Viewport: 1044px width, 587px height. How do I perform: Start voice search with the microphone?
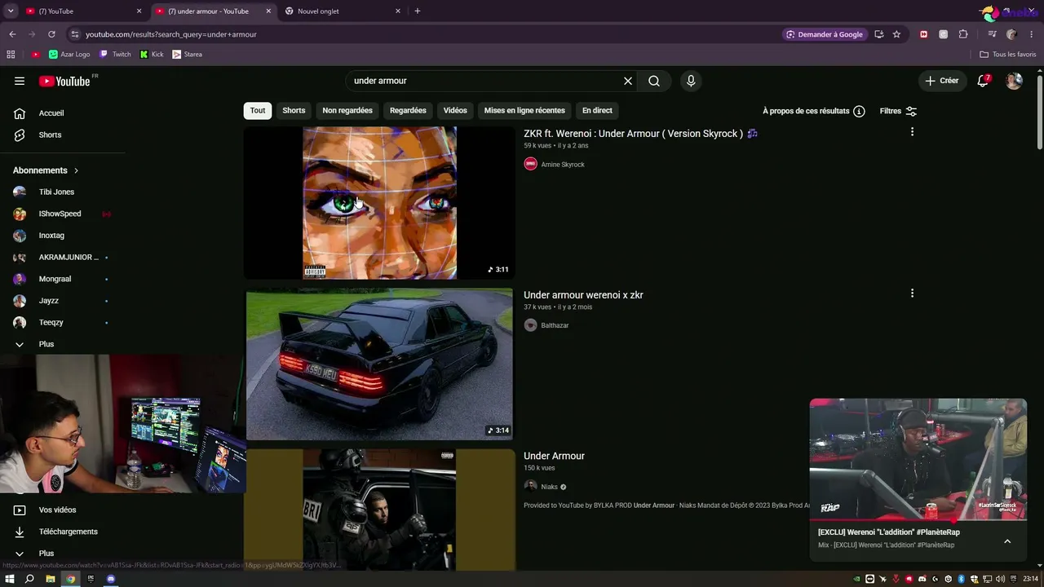[x=691, y=81]
